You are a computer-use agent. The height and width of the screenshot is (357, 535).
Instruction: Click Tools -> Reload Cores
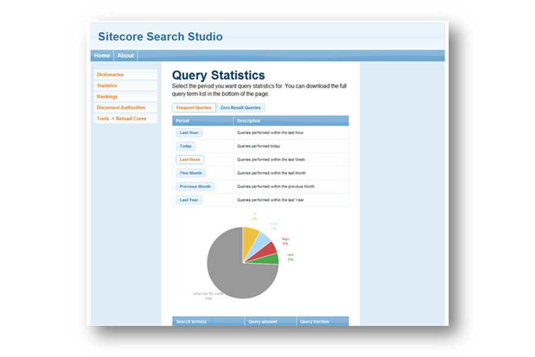[x=122, y=118]
